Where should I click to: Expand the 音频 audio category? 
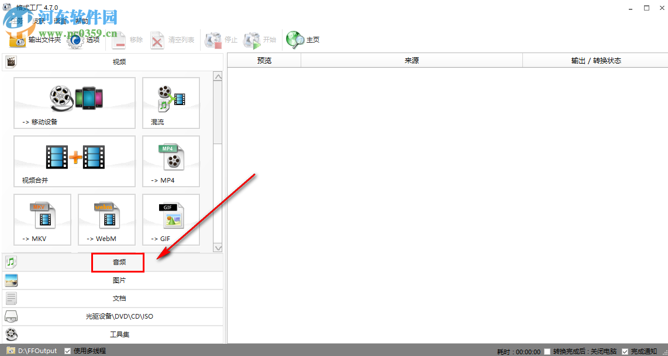[112, 262]
